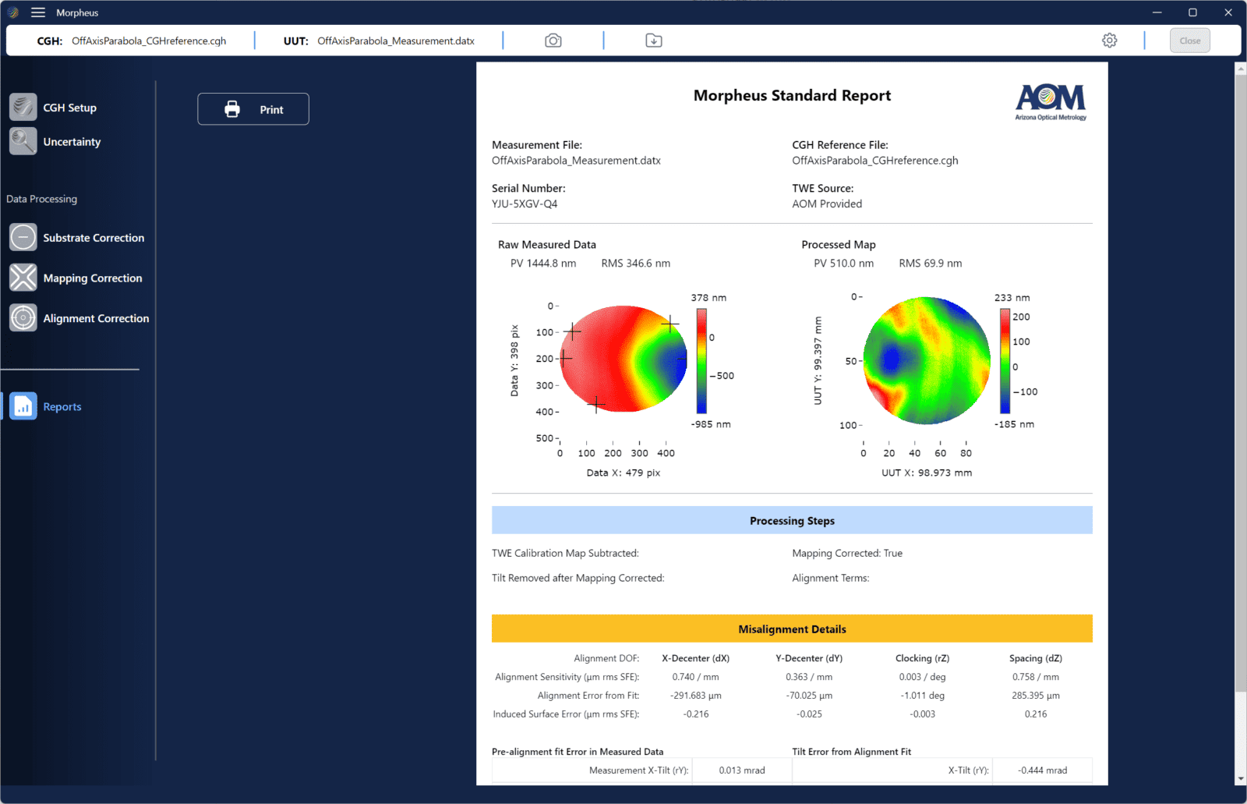Click the Raw Measured Data color scale bar
Viewport: 1247px width, 804px height.
click(701, 361)
